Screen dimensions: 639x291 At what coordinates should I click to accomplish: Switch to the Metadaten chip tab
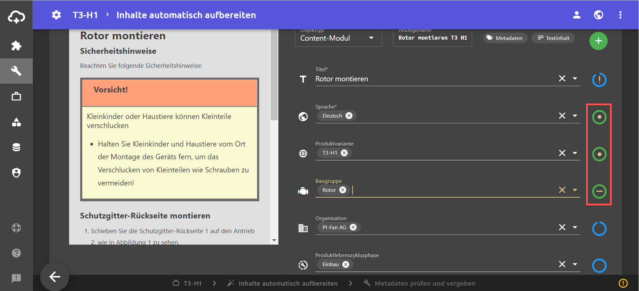505,38
